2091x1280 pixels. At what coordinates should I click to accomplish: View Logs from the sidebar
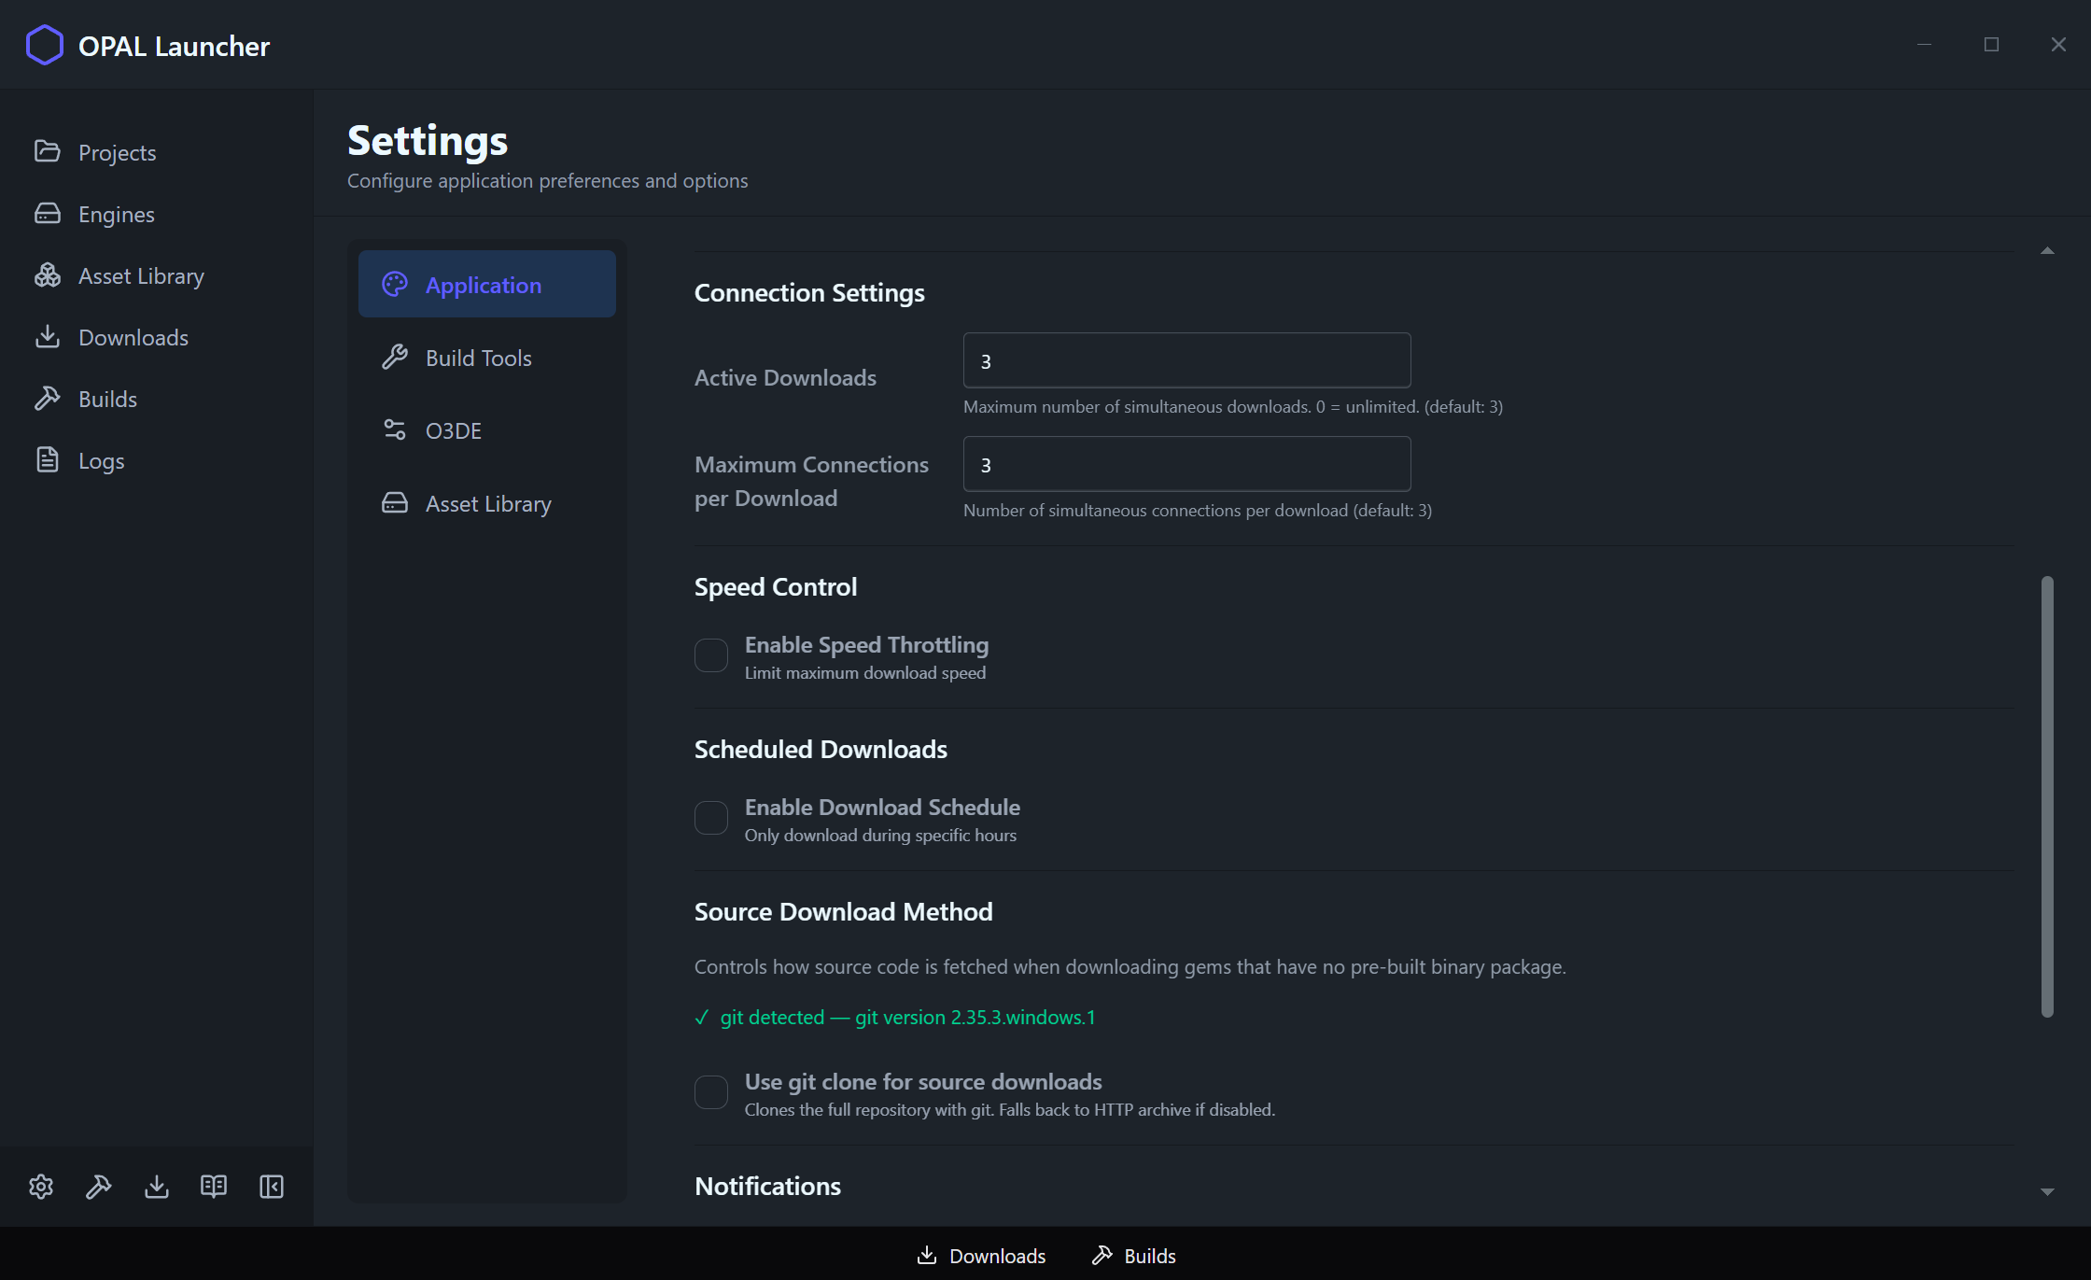click(x=156, y=459)
